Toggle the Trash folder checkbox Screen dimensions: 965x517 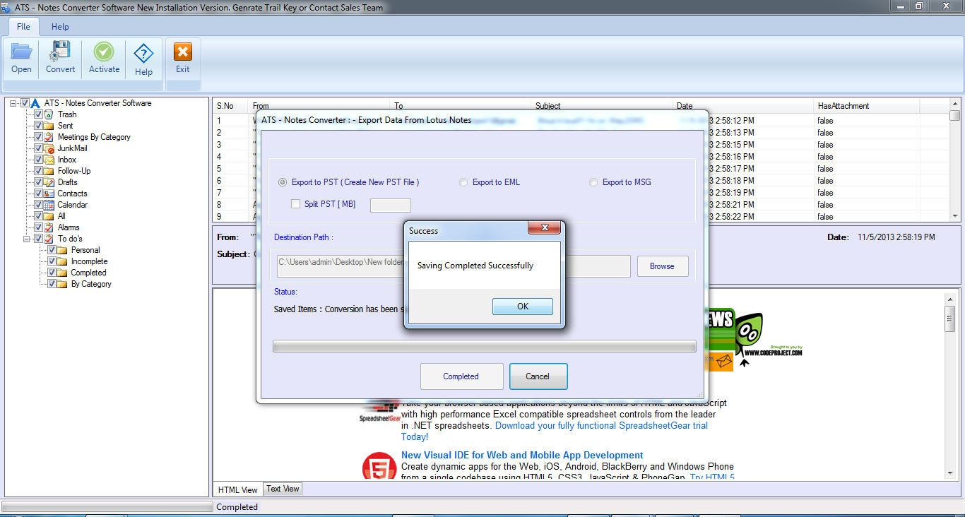(x=38, y=114)
